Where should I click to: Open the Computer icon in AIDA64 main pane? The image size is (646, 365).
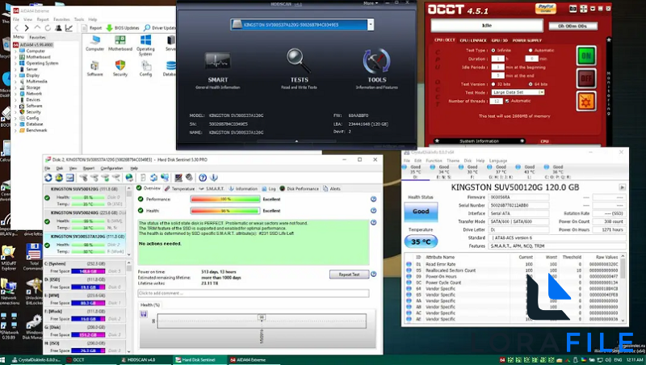(94, 44)
